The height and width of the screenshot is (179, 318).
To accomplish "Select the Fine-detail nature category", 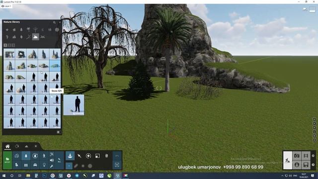I will (35, 156).
